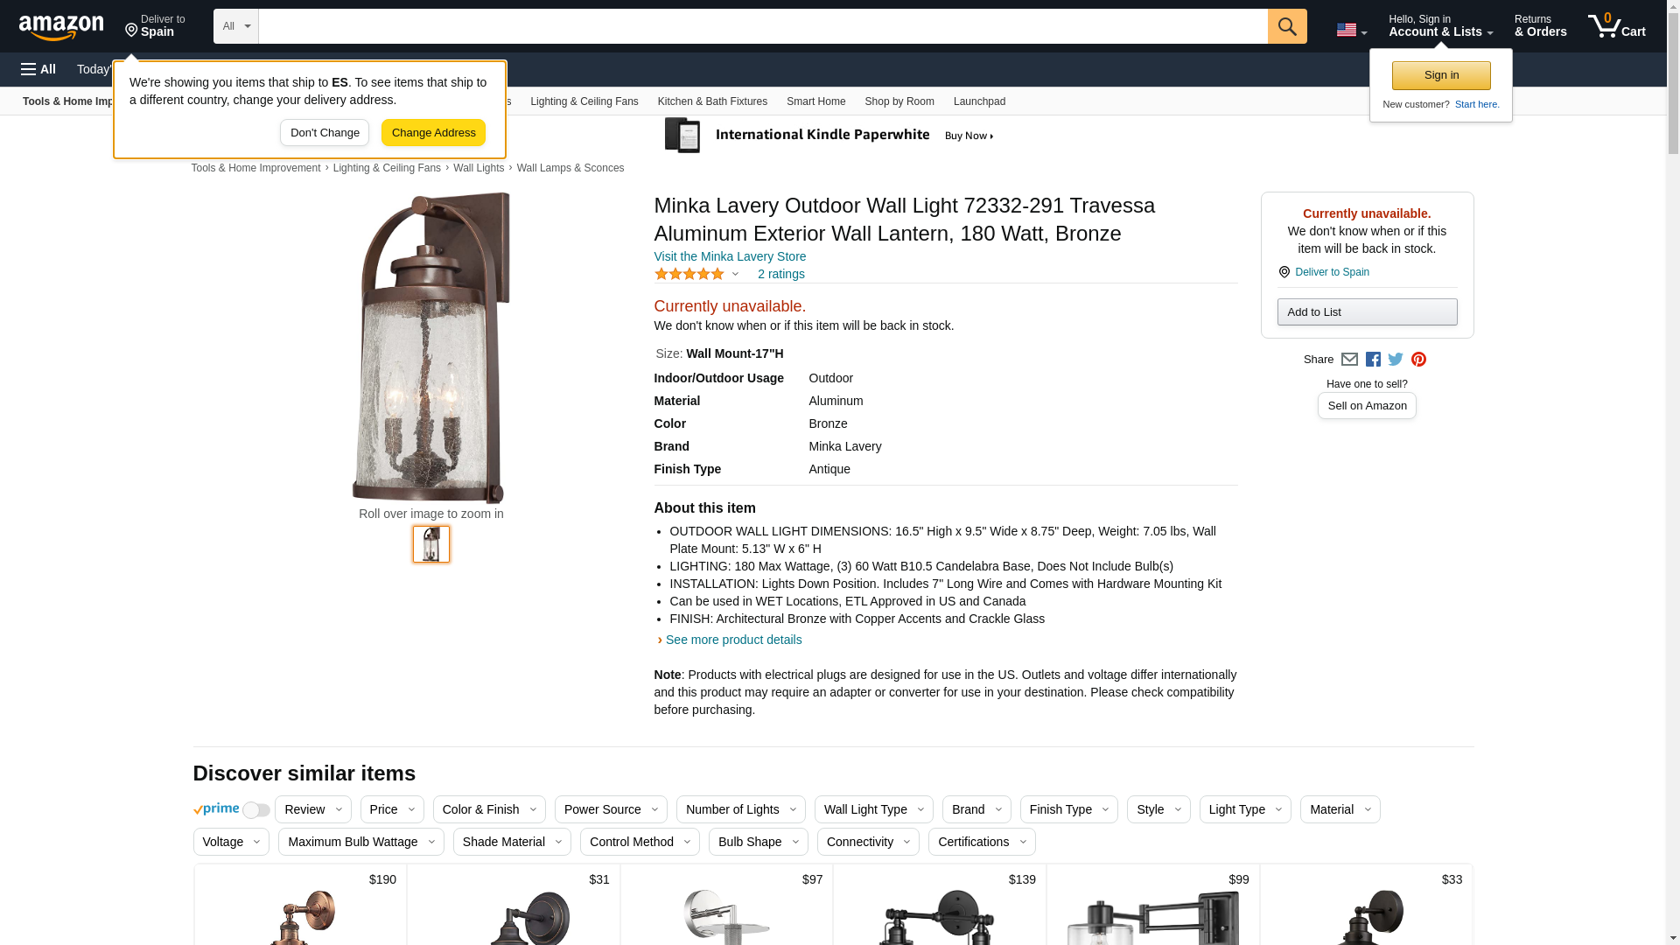Open the All hamburger menu

[x=38, y=69]
